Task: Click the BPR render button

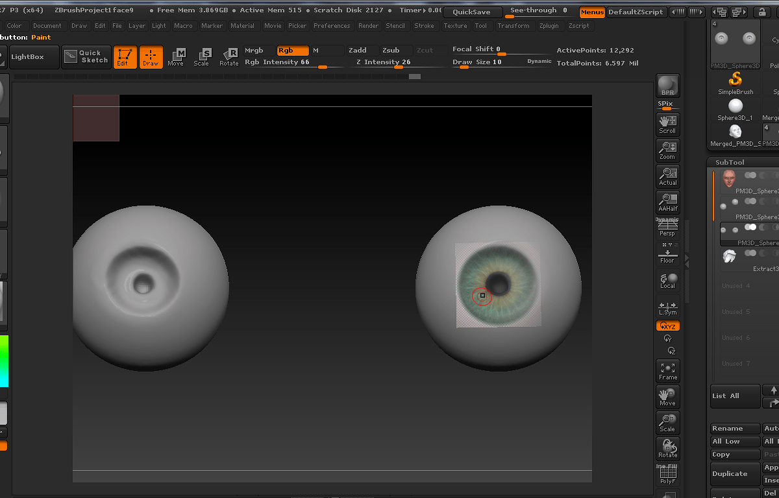Action: point(667,86)
